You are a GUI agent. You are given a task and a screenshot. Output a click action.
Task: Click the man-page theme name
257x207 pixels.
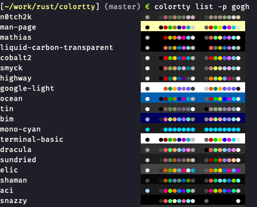tap(18, 27)
